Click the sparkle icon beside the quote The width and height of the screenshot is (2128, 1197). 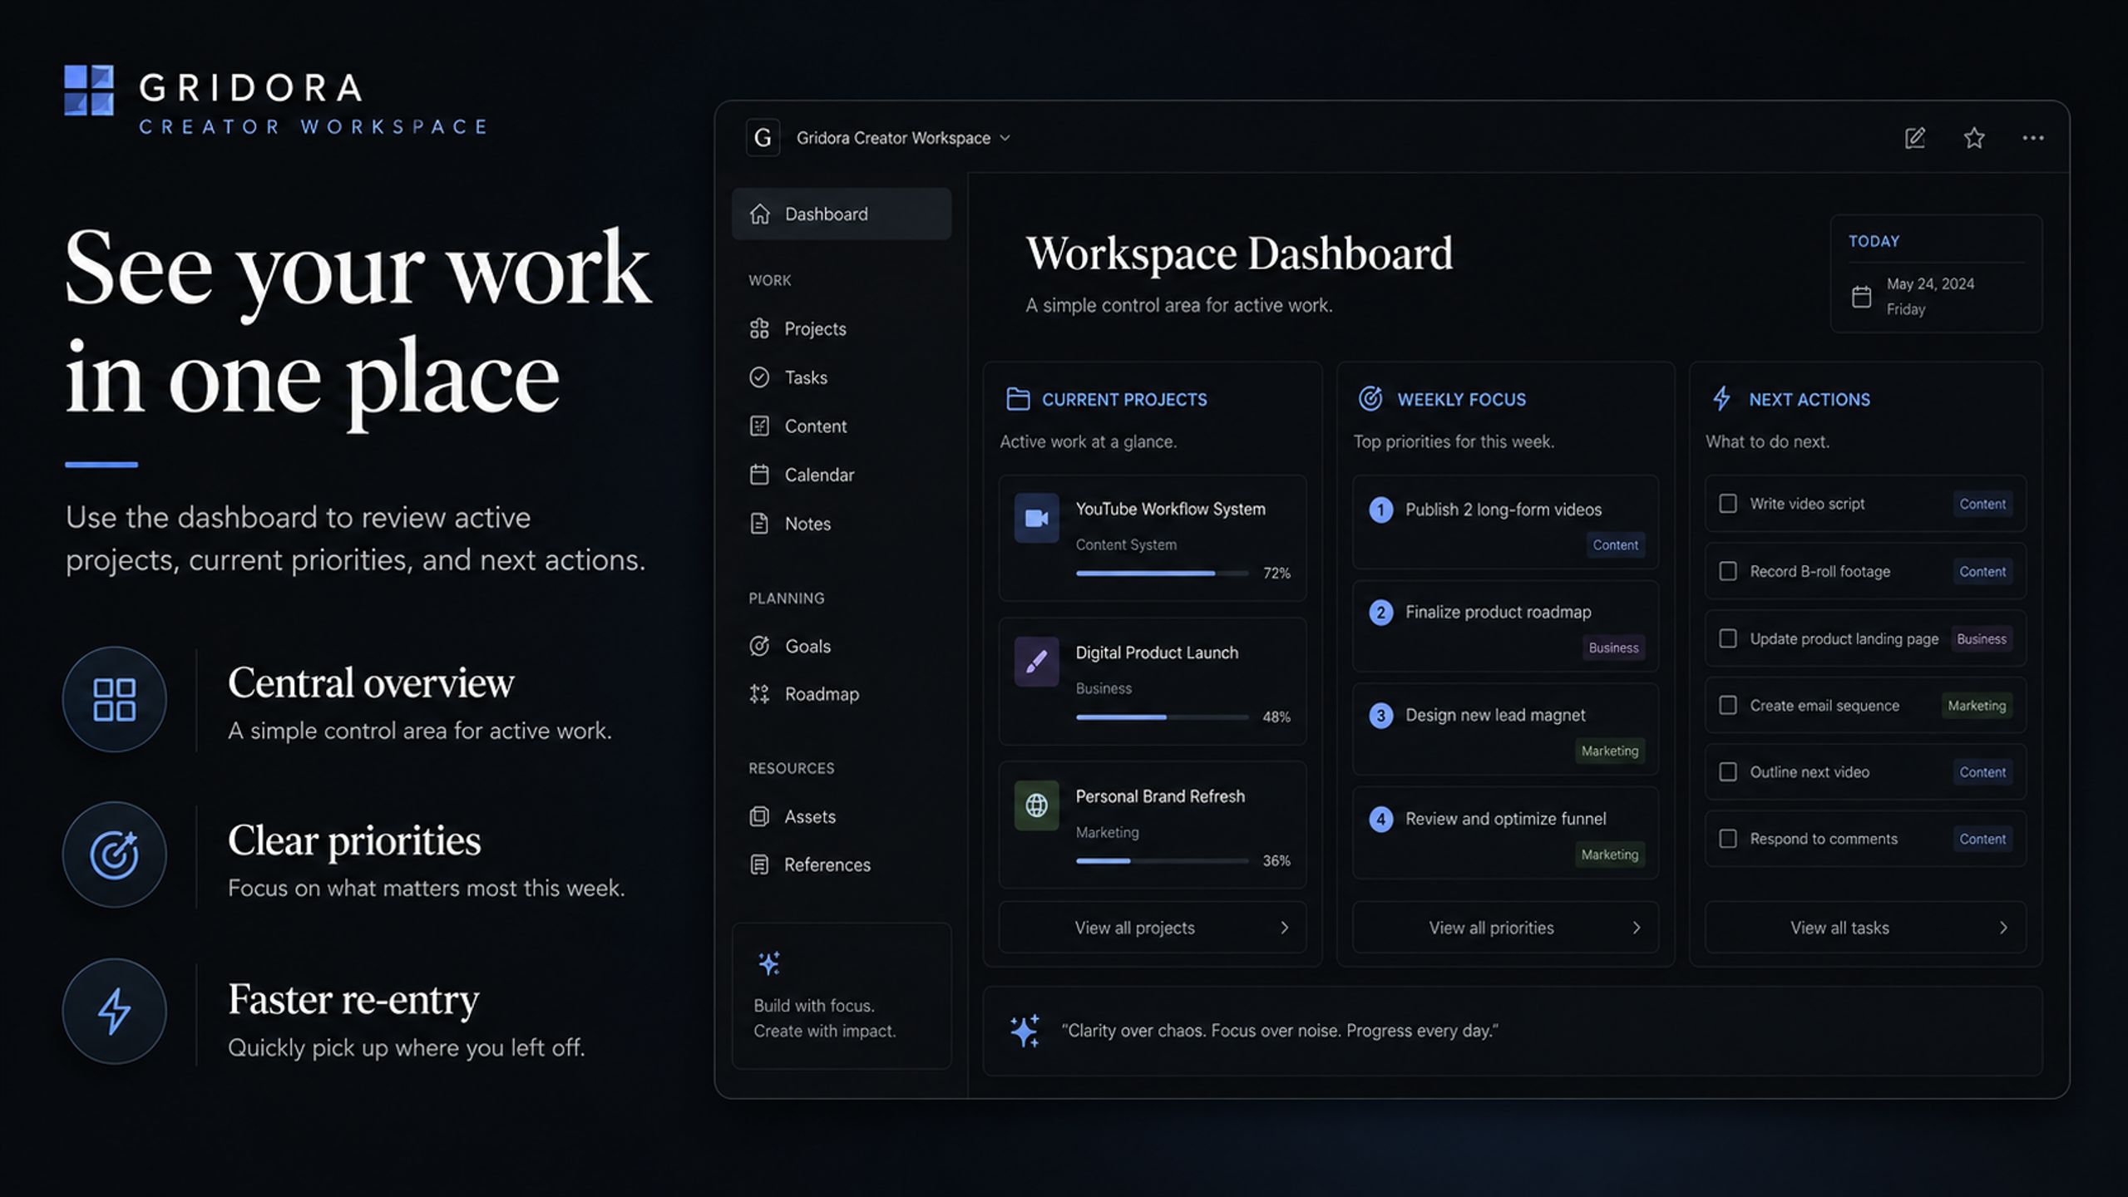1025,1031
